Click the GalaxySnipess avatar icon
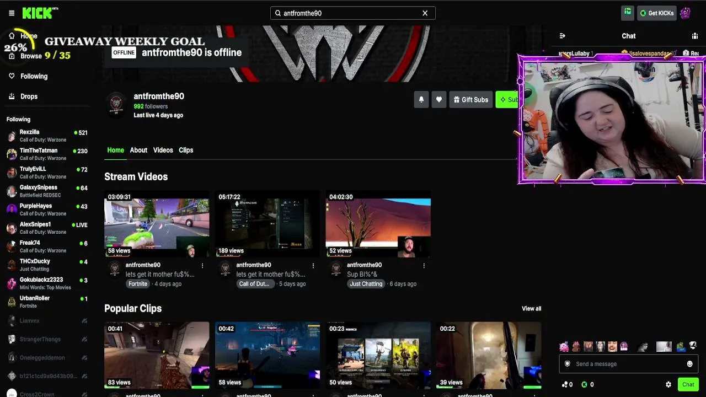Viewport: 706px width, 397px height. pos(12,191)
